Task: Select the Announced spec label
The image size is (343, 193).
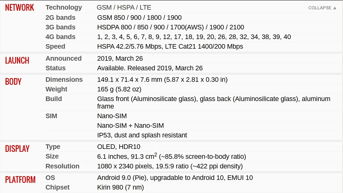Action: (x=64, y=58)
